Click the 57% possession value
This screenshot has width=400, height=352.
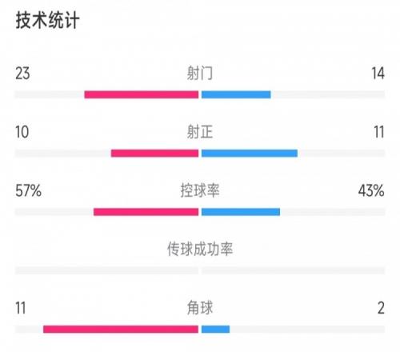[x=28, y=191]
